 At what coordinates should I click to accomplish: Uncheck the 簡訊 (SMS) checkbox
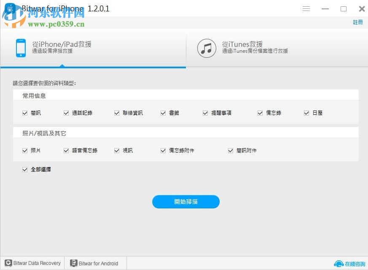tap(25, 113)
